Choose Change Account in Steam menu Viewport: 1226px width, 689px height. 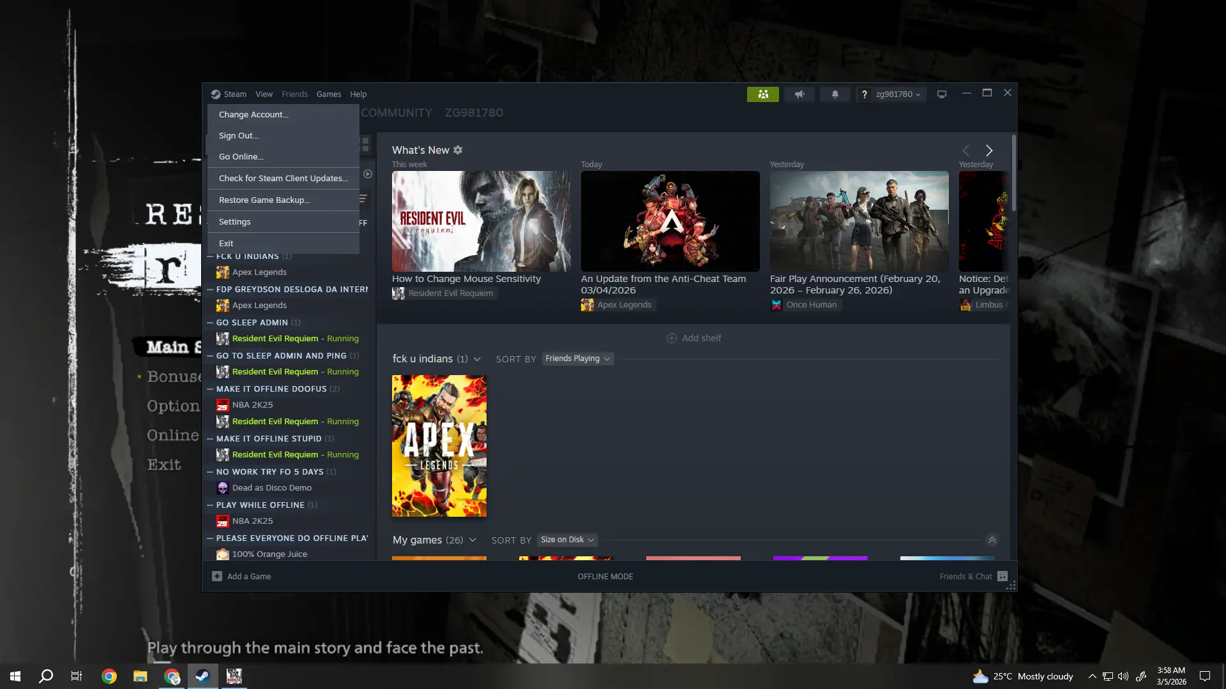pyautogui.click(x=284, y=115)
